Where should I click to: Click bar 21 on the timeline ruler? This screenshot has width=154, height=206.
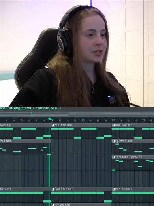tap(143, 120)
